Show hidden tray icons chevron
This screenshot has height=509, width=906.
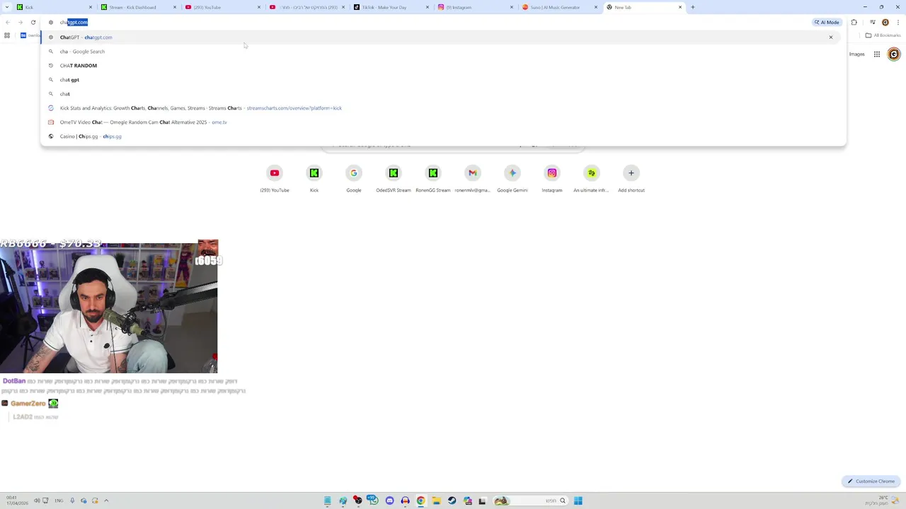[106, 501]
